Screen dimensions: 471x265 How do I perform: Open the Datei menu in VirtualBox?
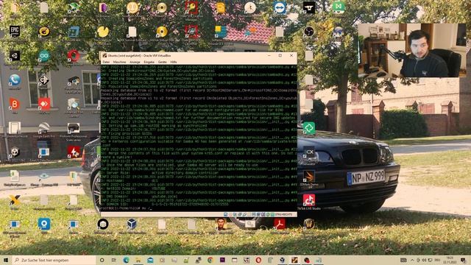click(x=106, y=62)
